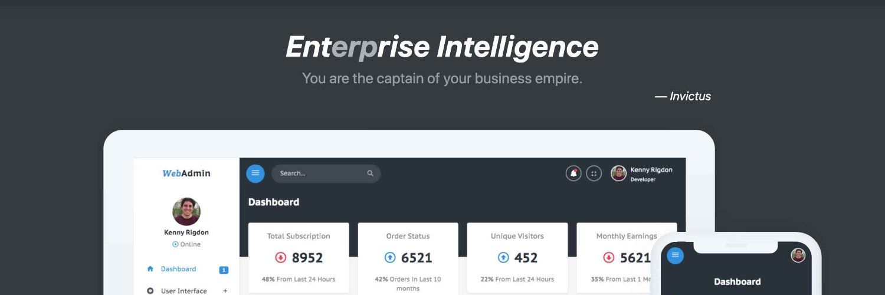Toggle fullscreen via the expand icon
The width and height of the screenshot is (885, 295).
[x=594, y=173]
